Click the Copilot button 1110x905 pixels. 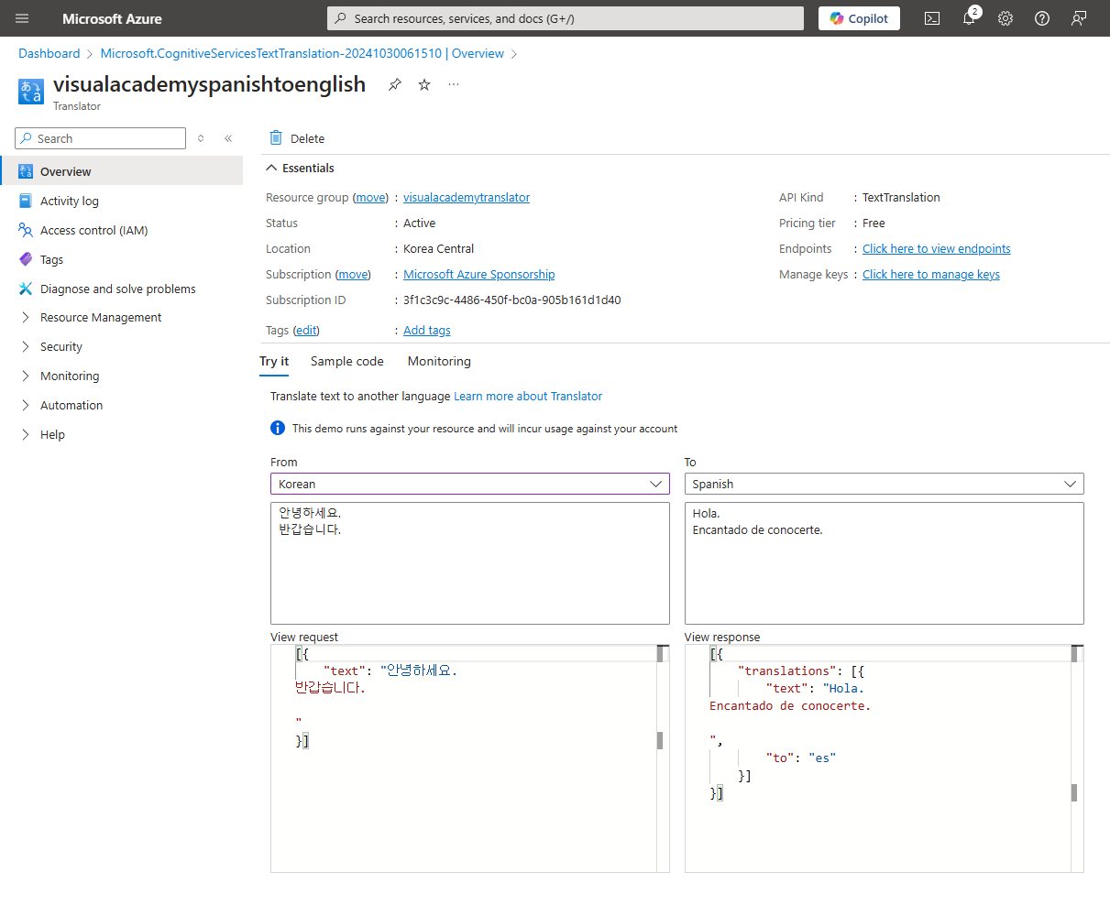click(x=859, y=18)
